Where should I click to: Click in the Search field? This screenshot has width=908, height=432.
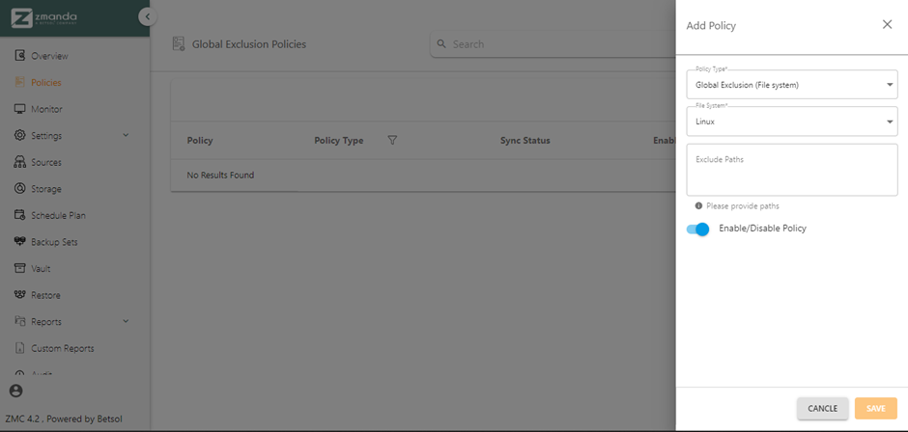pos(553,44)
